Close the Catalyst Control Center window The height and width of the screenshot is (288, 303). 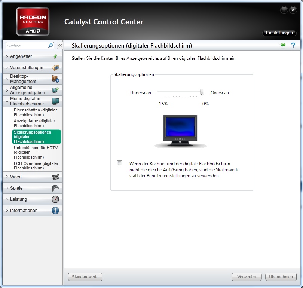pyautogui.click(x=293, y=10)
